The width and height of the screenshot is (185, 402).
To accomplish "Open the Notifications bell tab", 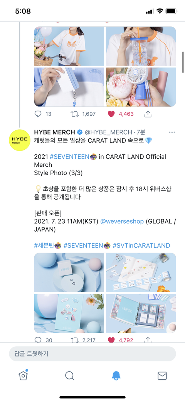I will tap(116, 376).
